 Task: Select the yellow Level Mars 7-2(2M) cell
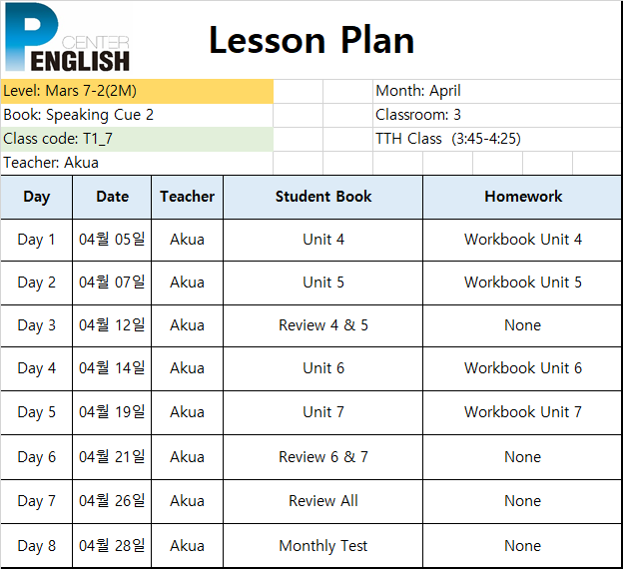[137, 92]
